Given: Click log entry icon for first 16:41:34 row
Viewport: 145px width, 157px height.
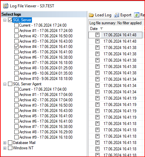Looking at the screenshot, I should pos(97,79).
